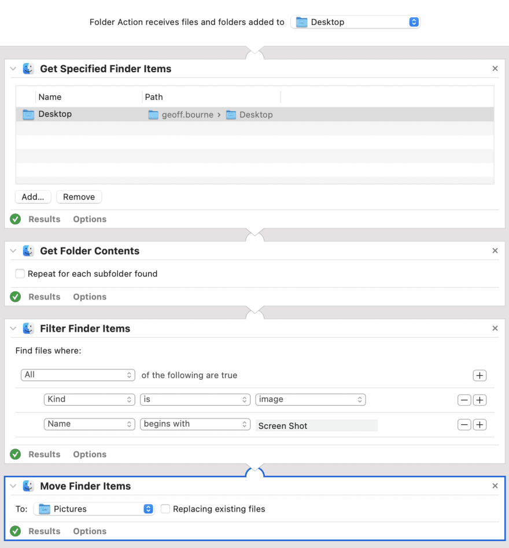Open the Kind attribute dropdown
Screen dimensions: 509x548
coord(90,399)
